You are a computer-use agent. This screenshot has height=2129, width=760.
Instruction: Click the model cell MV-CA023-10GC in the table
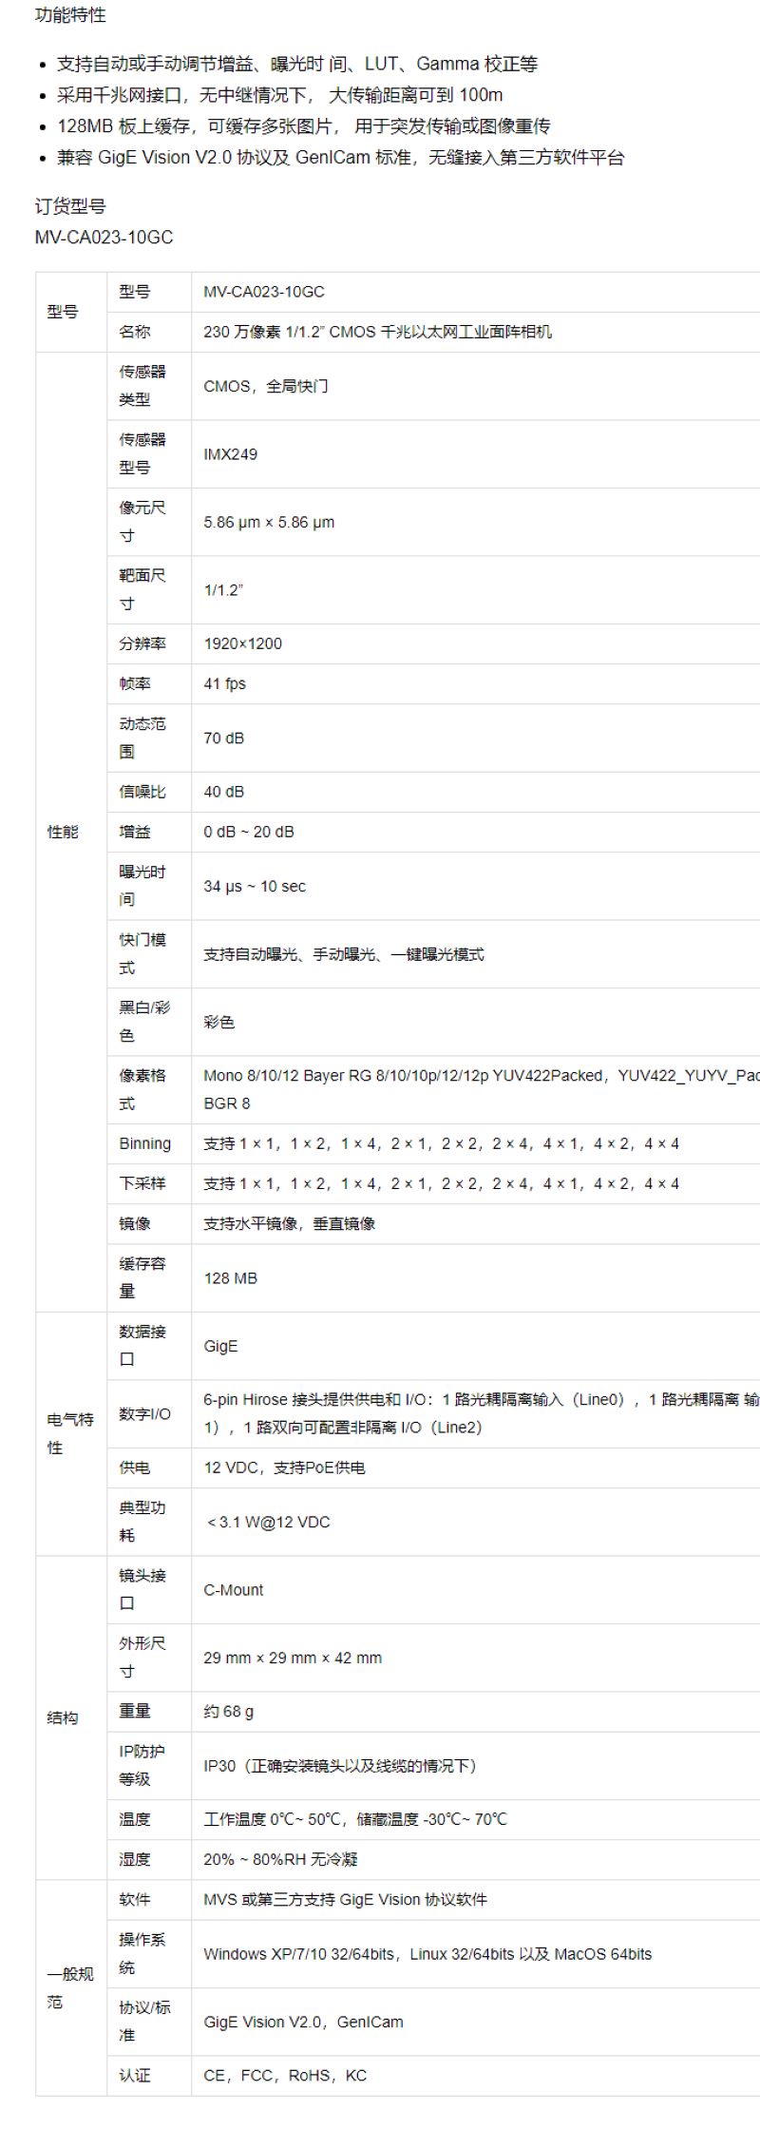click(264, 292)
